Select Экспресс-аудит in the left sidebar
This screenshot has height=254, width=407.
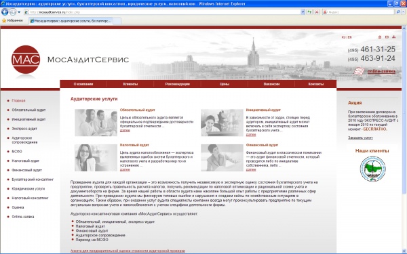pyautogui.click(x=24, y=129)
